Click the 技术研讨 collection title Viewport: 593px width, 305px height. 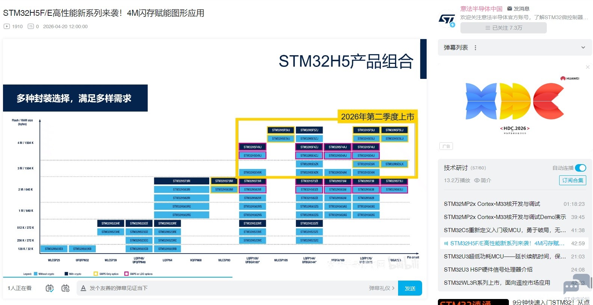tap(456, 168)
